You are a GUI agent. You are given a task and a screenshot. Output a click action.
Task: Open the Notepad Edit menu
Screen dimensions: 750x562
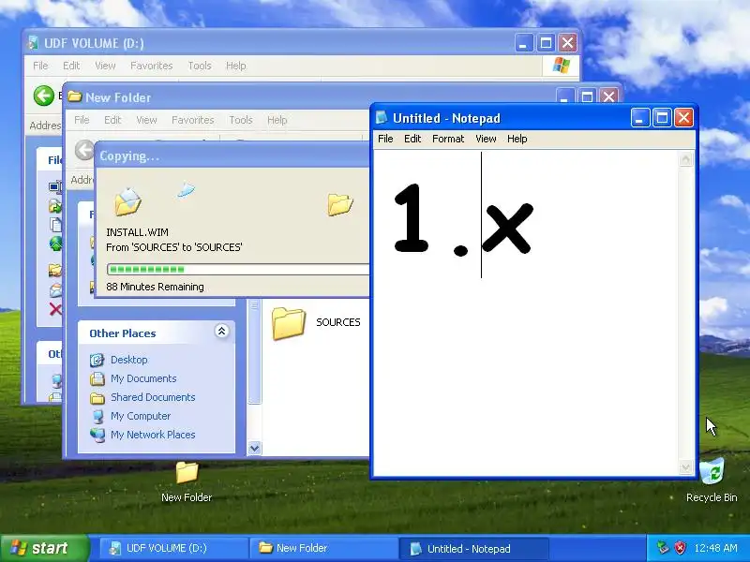(412, 139)
